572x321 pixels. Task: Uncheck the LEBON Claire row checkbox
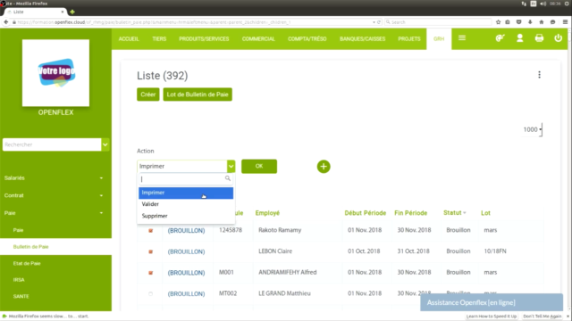(151, 251)
